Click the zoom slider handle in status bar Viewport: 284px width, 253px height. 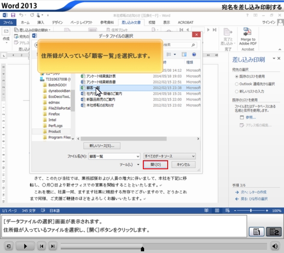coord(251,210)
